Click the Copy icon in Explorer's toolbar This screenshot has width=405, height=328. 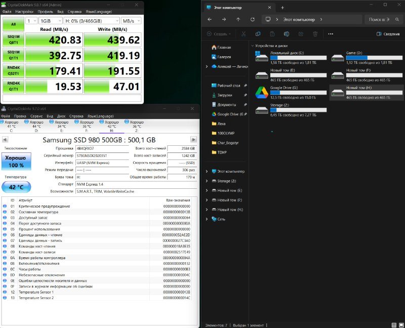[258, 33]
